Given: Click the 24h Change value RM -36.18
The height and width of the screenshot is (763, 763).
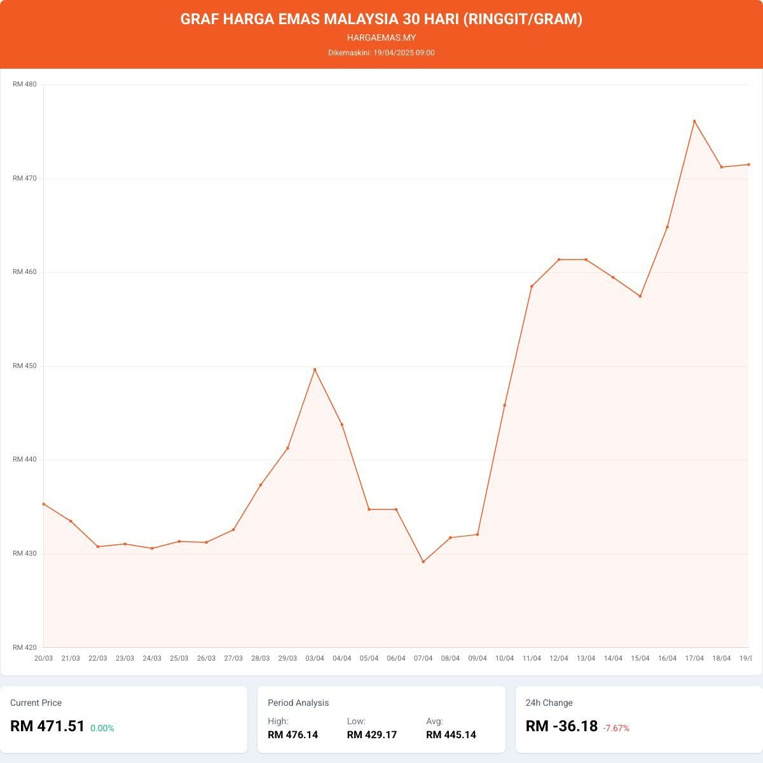Looking at the screenshot, I should (561, 726).
